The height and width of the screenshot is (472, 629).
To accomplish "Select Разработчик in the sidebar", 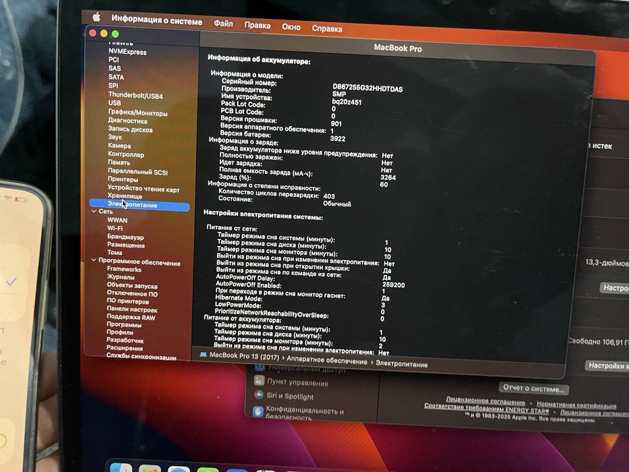I will tap(125, 341).
